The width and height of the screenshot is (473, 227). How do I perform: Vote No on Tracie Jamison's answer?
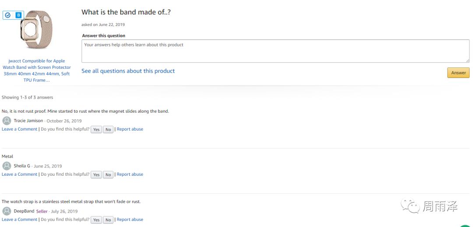(108, 130)
